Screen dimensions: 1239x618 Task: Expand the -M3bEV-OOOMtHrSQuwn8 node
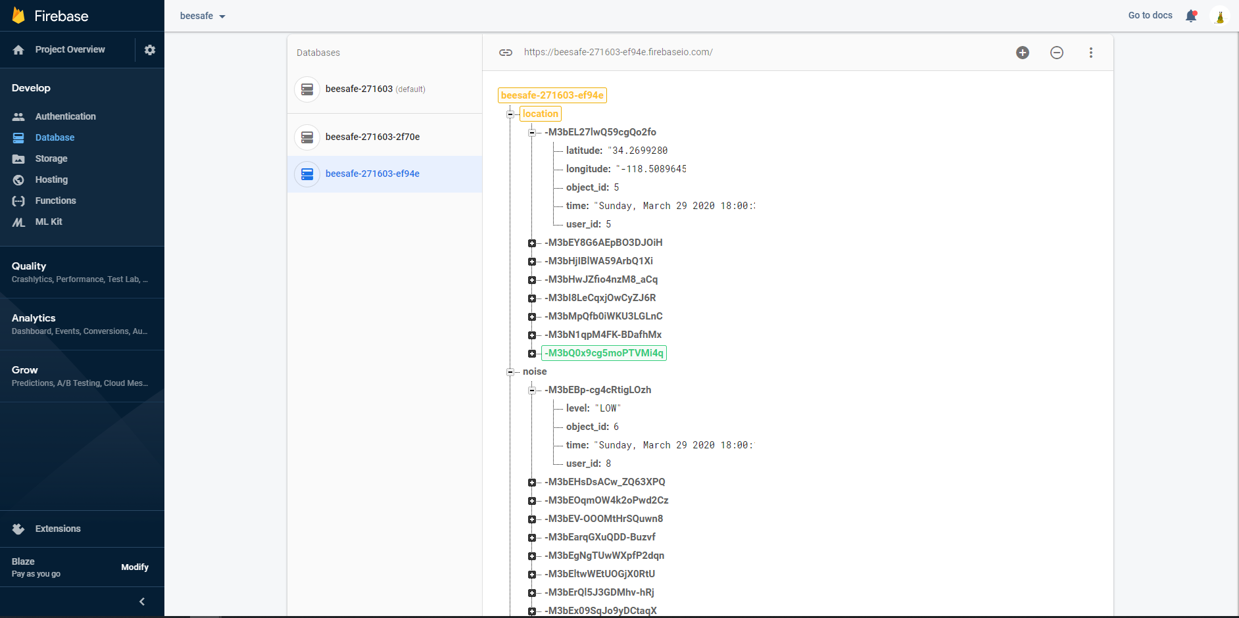point(532,519)
